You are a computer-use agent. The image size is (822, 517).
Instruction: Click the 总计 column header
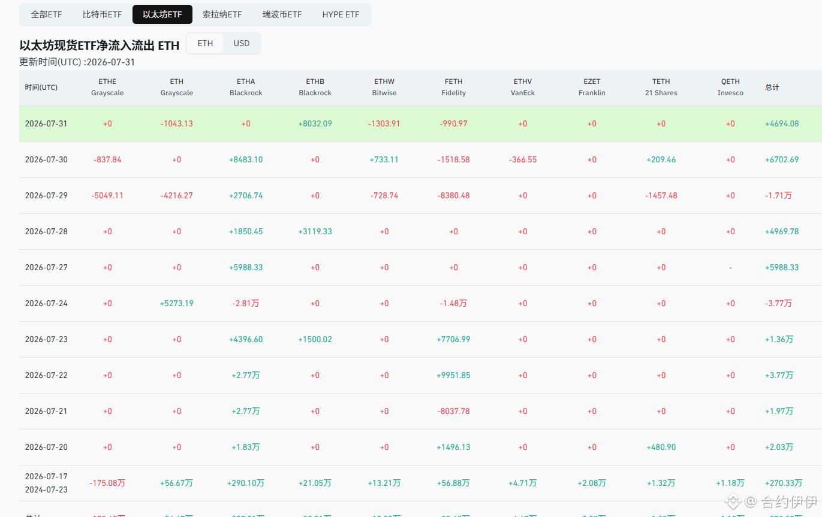(x=772, y=87)
